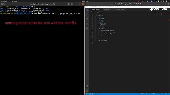The height and width of the screenshot is (95, 170).
Task: Click original.ml in the terminal listing
Action: 26,8
